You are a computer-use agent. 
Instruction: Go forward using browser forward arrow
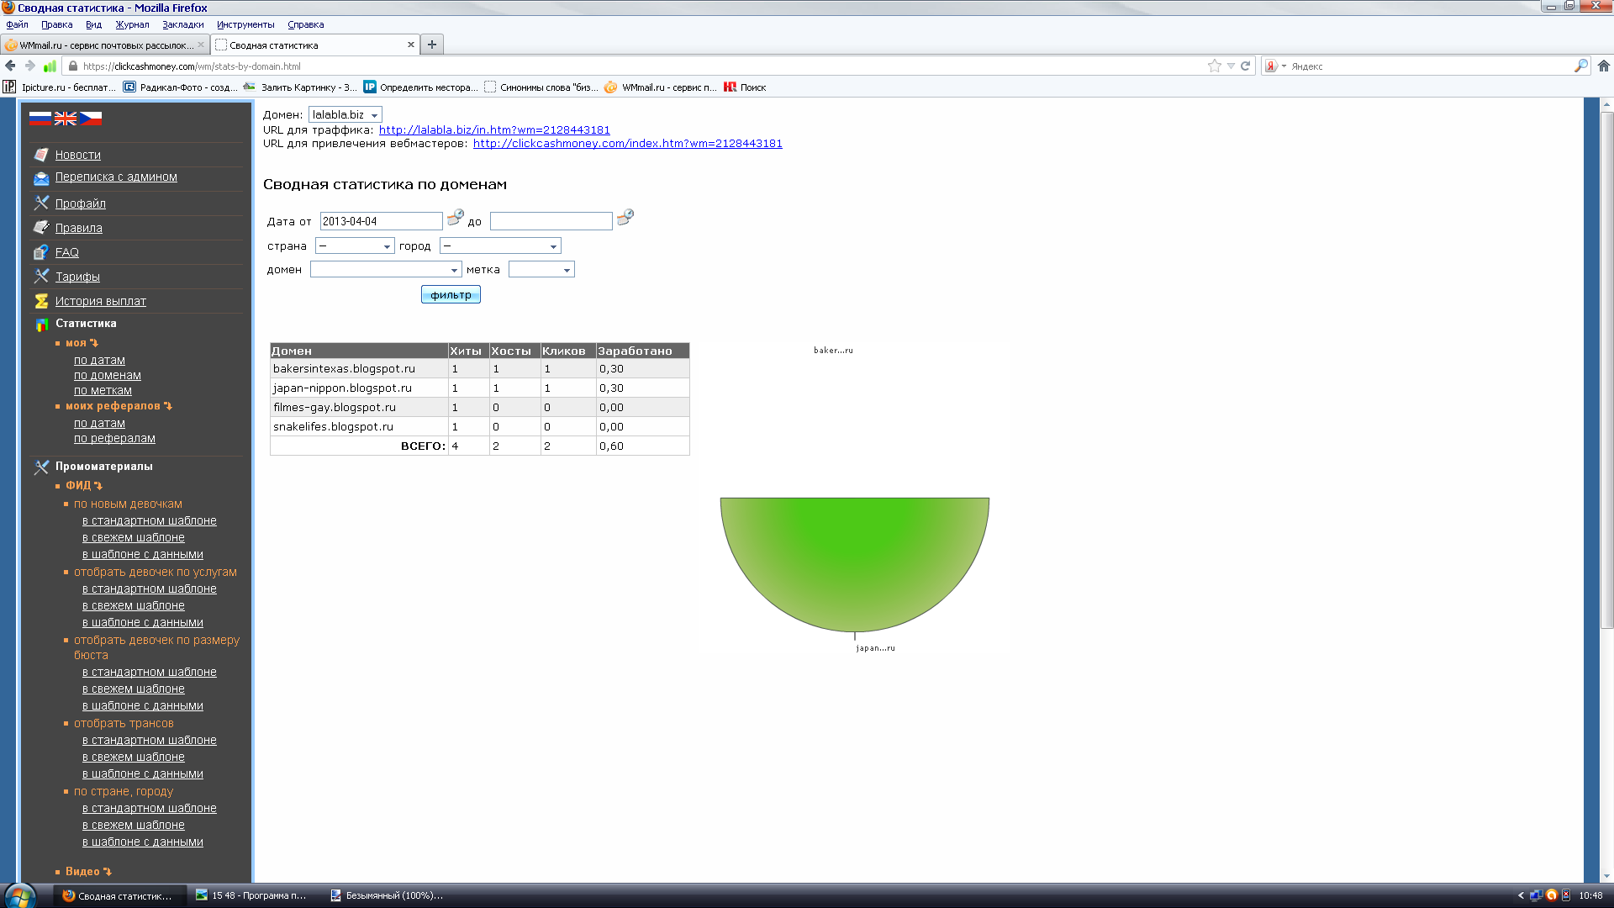click(30, 66)
